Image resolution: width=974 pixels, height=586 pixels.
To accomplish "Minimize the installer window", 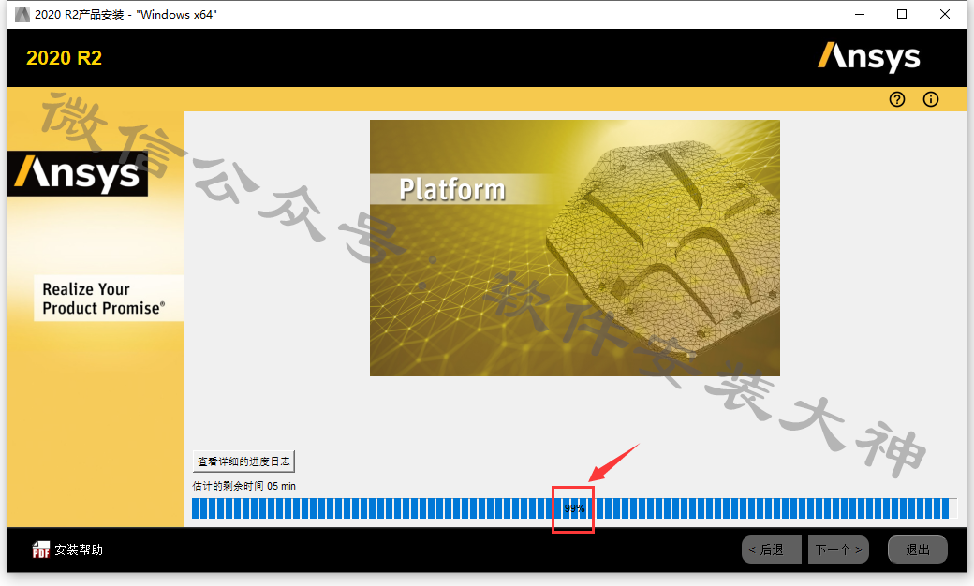I will click(x=860, y=14).
